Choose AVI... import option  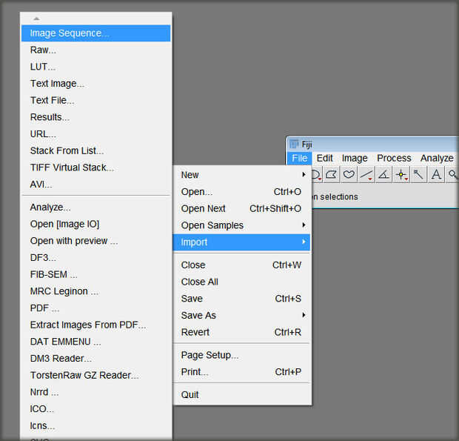click(x=96, y=185)
